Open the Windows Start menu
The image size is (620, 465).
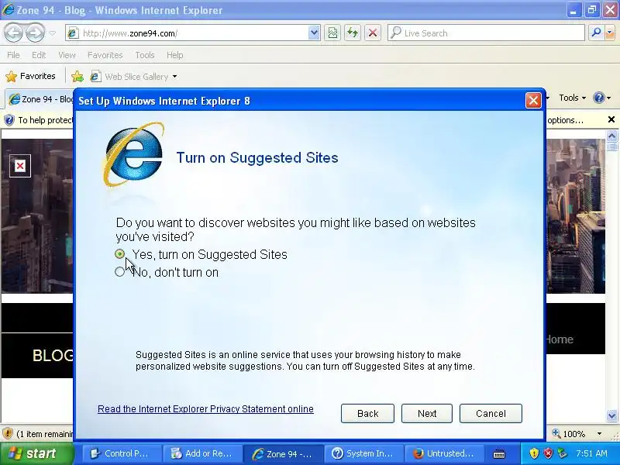[36, 453]
